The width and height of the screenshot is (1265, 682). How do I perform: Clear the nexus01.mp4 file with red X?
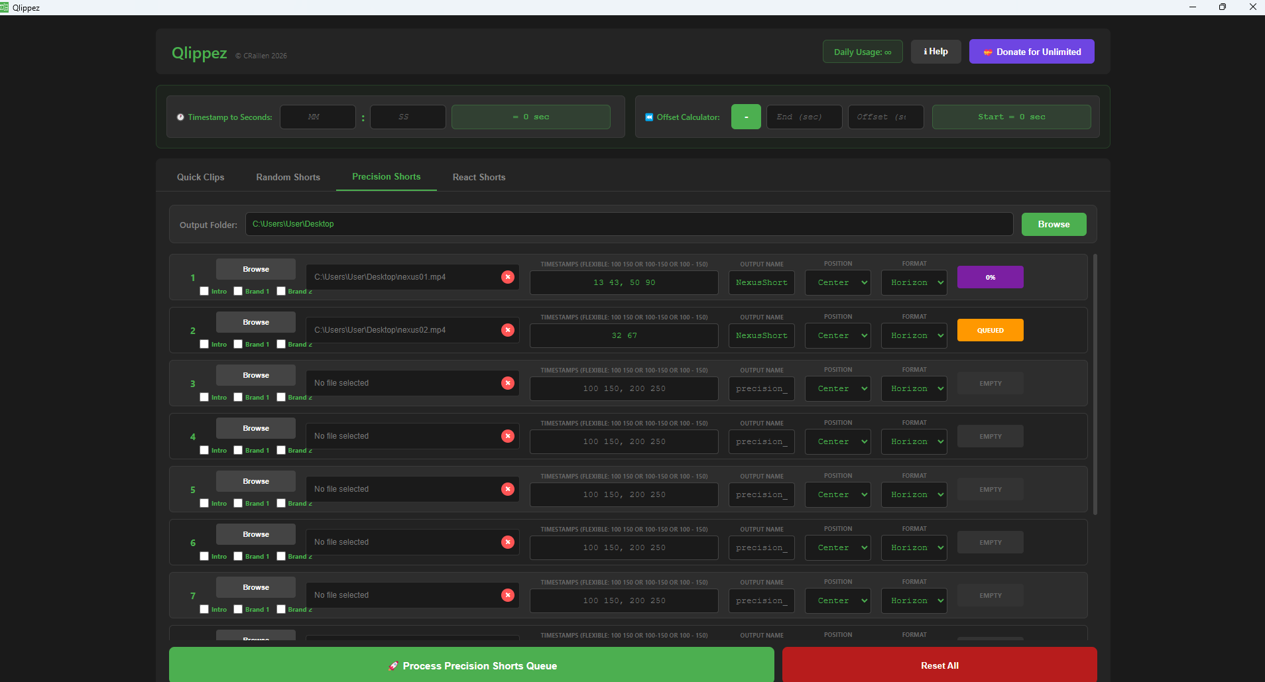(x=508, y=277)
